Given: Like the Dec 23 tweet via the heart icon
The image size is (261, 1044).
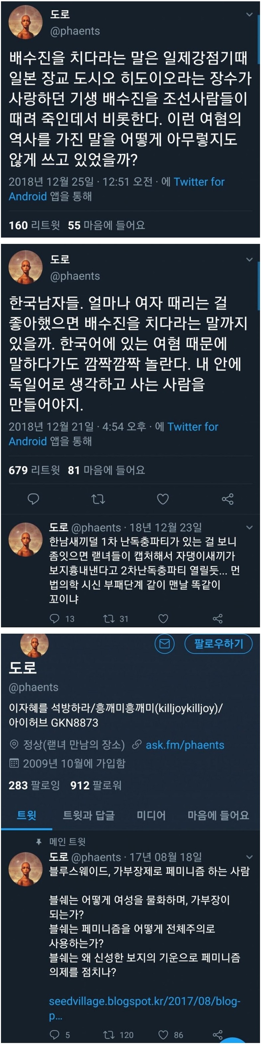Looking at the screenshot, I should pyautogui.click(x=163, y=618).
